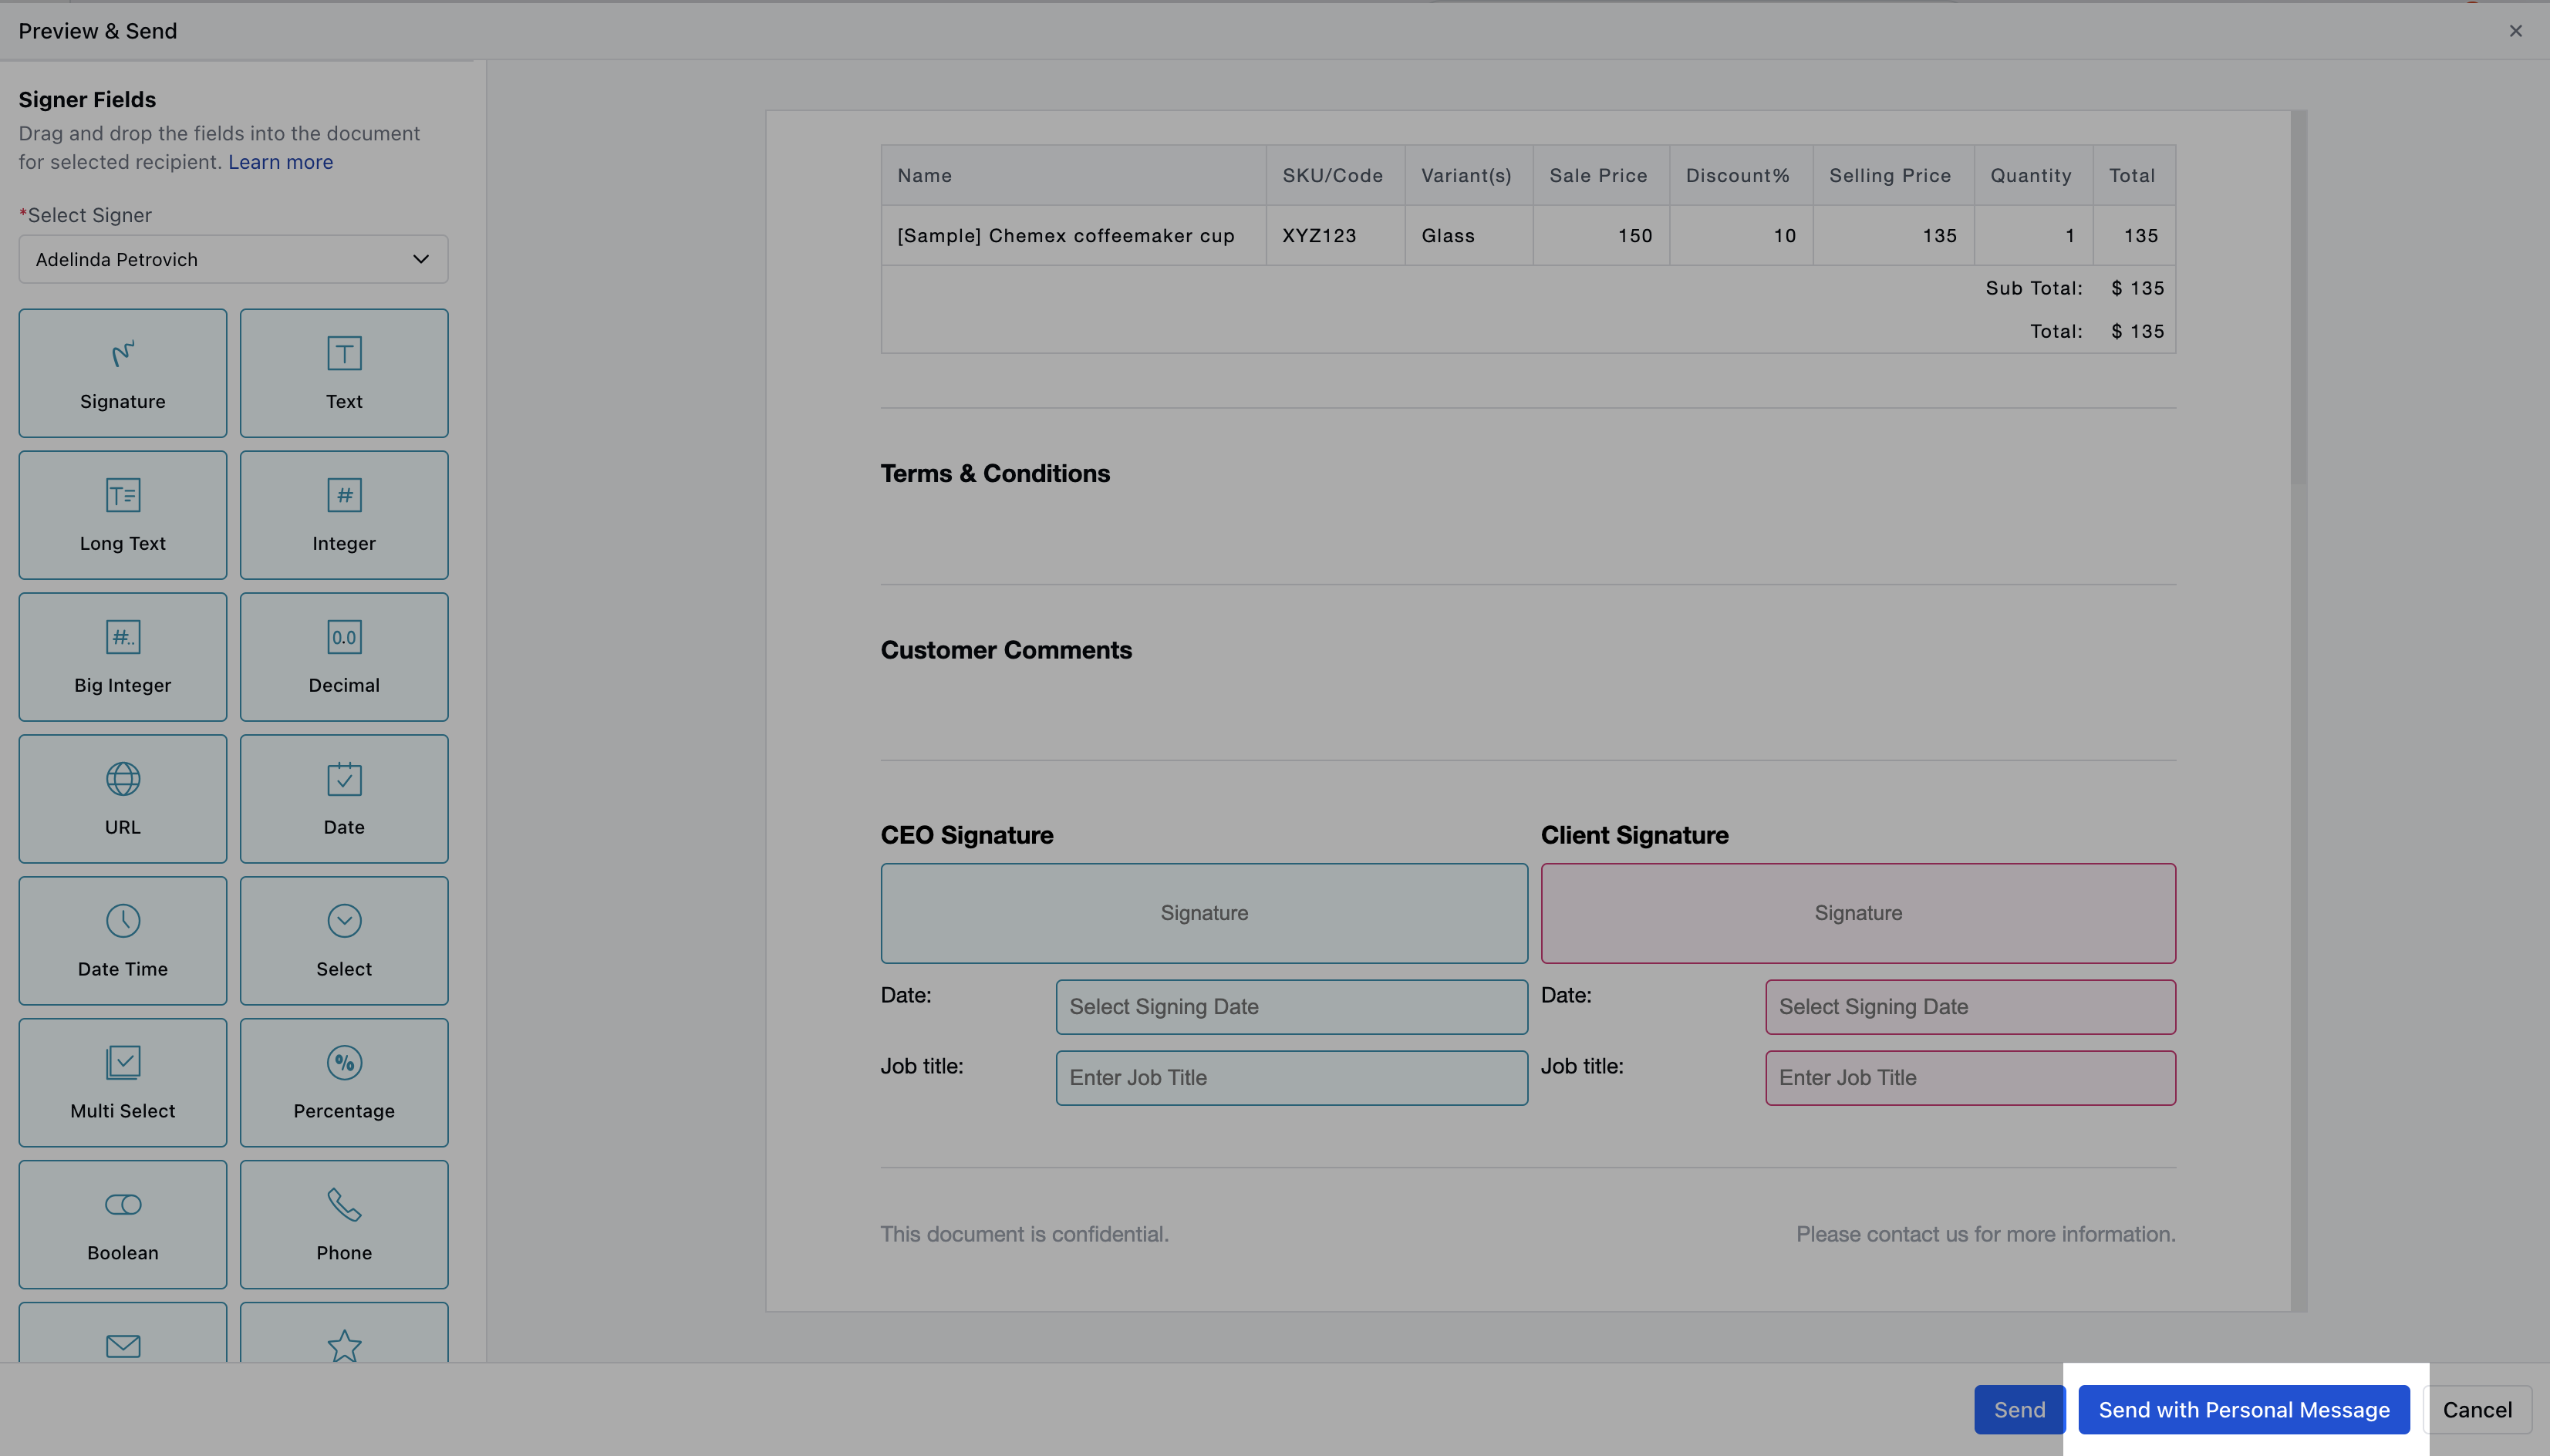Click the CEO Signature box

point(1204,913)
